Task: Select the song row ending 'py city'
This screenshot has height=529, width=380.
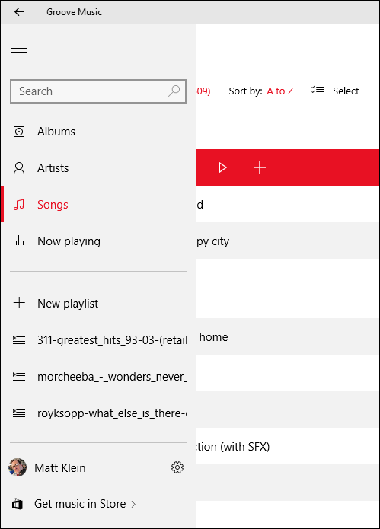Action: 288,241
